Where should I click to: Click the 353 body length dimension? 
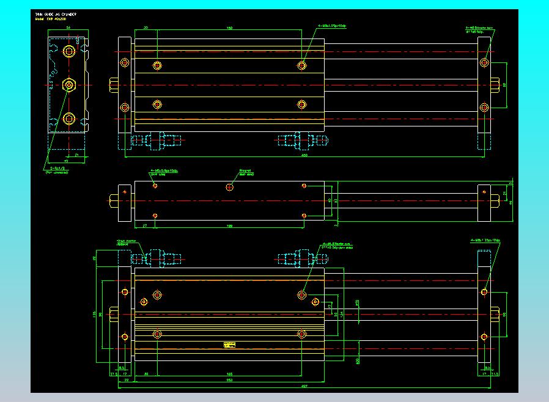click(229, 380)
